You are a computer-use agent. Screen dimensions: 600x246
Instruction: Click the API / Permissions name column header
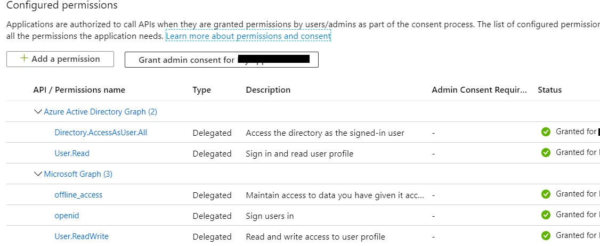79,90
